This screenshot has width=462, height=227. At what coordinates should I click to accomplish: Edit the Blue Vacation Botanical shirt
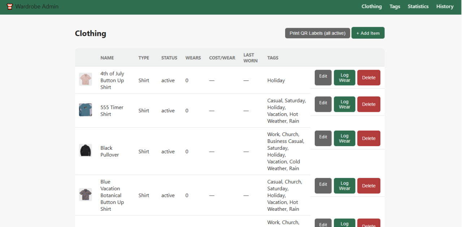pyautogui.click(x=323, y=186)
